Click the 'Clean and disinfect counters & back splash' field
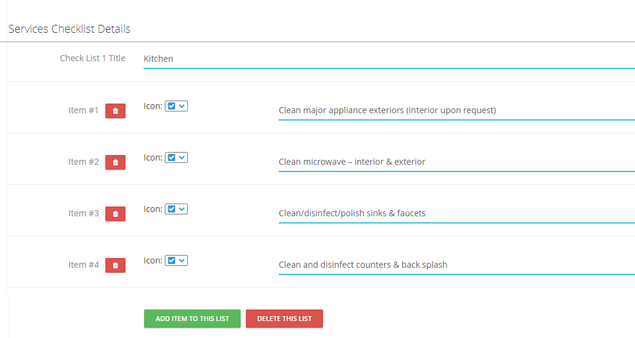 click(x=457, y=265)
